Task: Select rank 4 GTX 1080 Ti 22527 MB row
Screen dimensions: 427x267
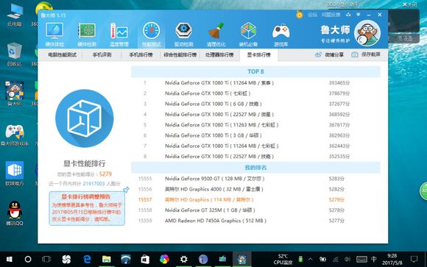Action: tap(255, 114)
